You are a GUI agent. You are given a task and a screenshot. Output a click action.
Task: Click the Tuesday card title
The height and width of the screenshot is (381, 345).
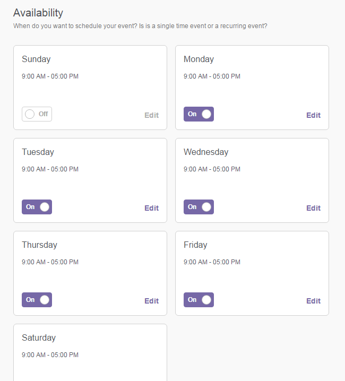pyautogui.click(x=38, y=152)
